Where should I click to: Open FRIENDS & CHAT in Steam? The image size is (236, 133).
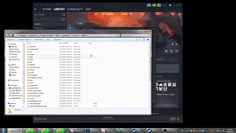[x=175, y=119]
